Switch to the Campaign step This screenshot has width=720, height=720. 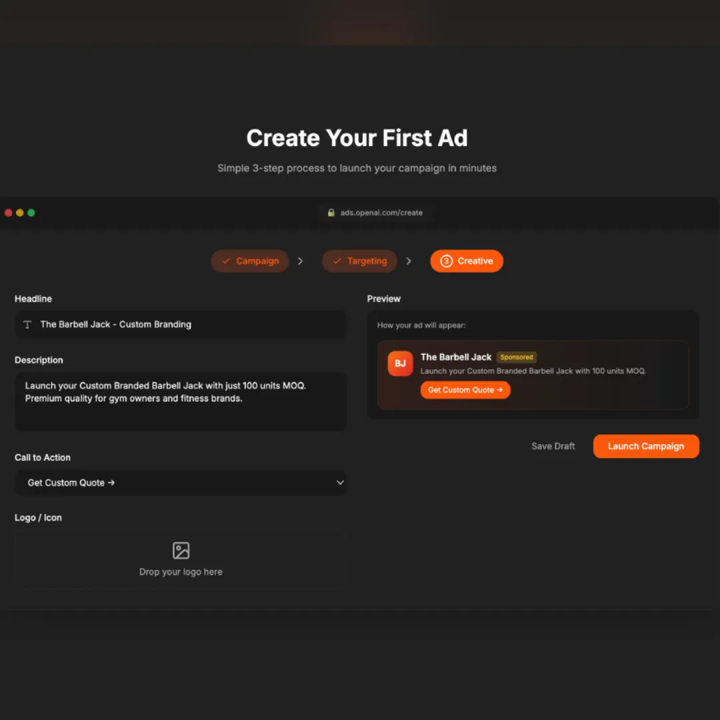point(250,261)
